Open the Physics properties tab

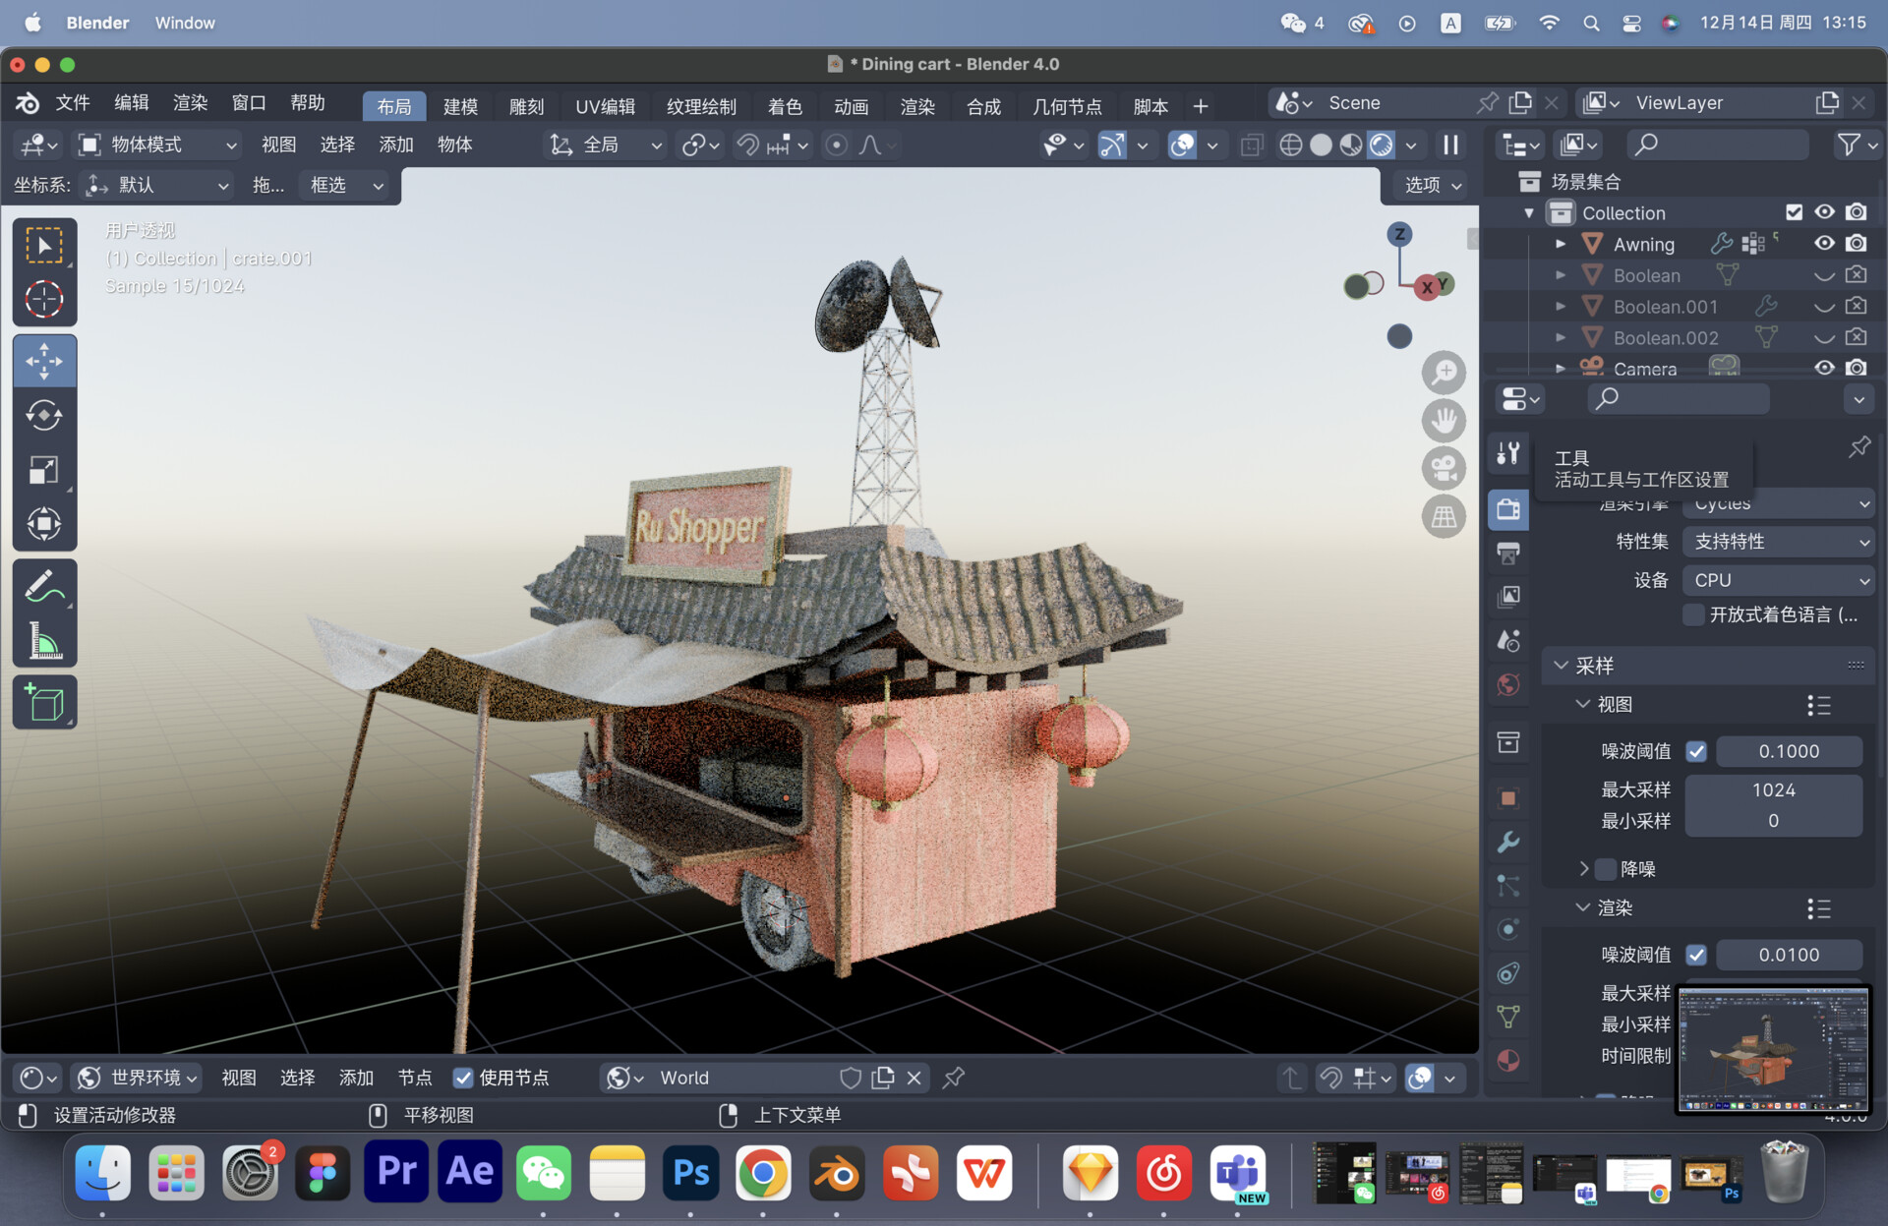1508,929
